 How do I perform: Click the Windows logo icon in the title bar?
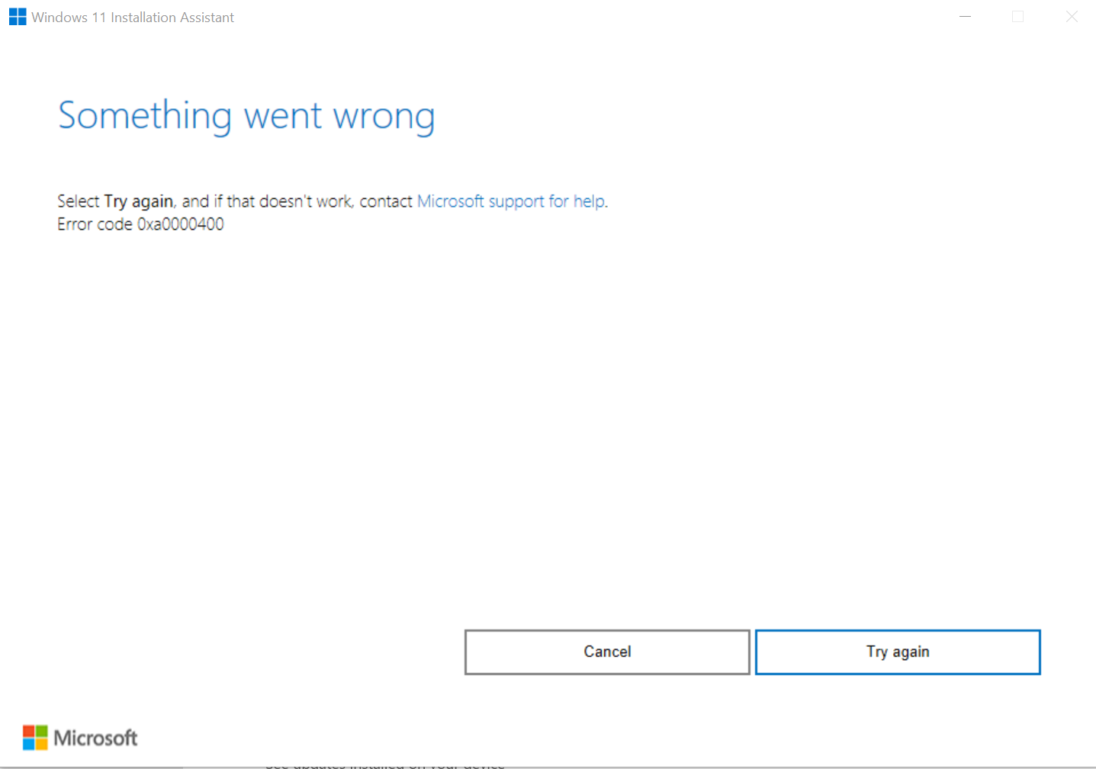click(18, 17)
